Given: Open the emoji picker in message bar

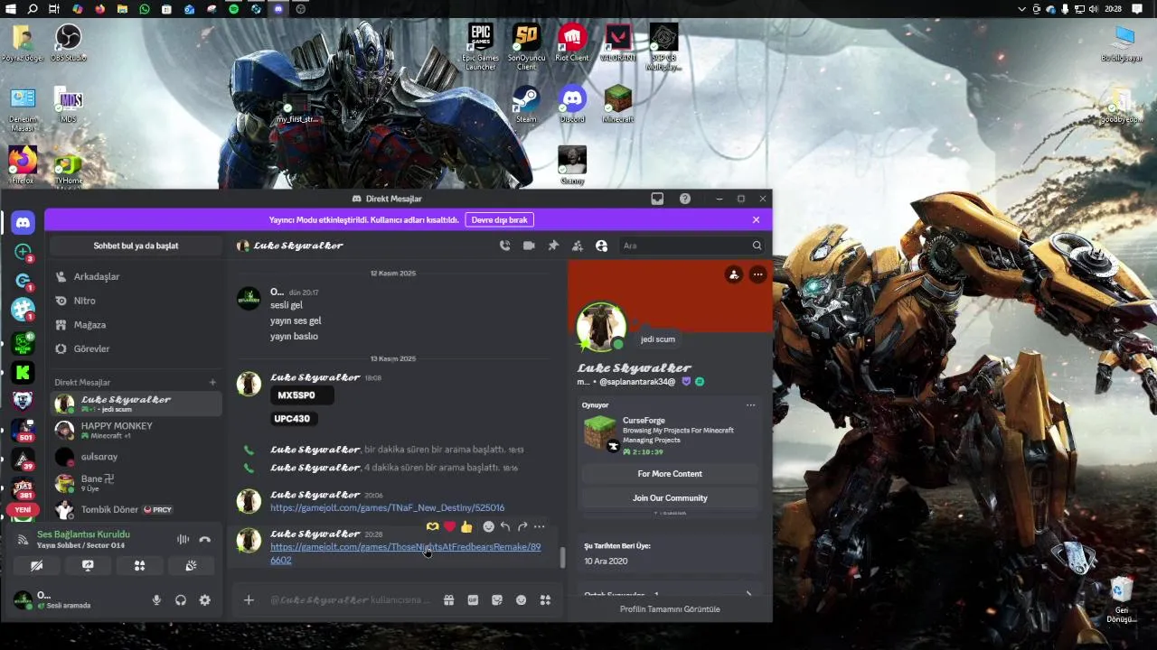Looking at the screenshot, I should (521, 600).
